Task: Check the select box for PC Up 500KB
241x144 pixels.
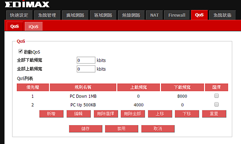Action: [216, 104]
